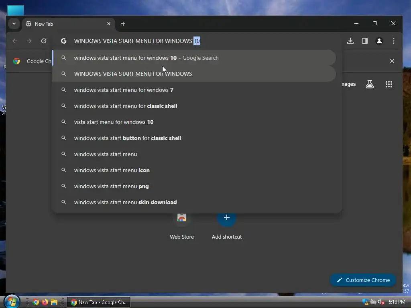Screen dimensions: 411x308
Task: Click the 6:18 PM taskbar clock
Action: tap(397, 302)
